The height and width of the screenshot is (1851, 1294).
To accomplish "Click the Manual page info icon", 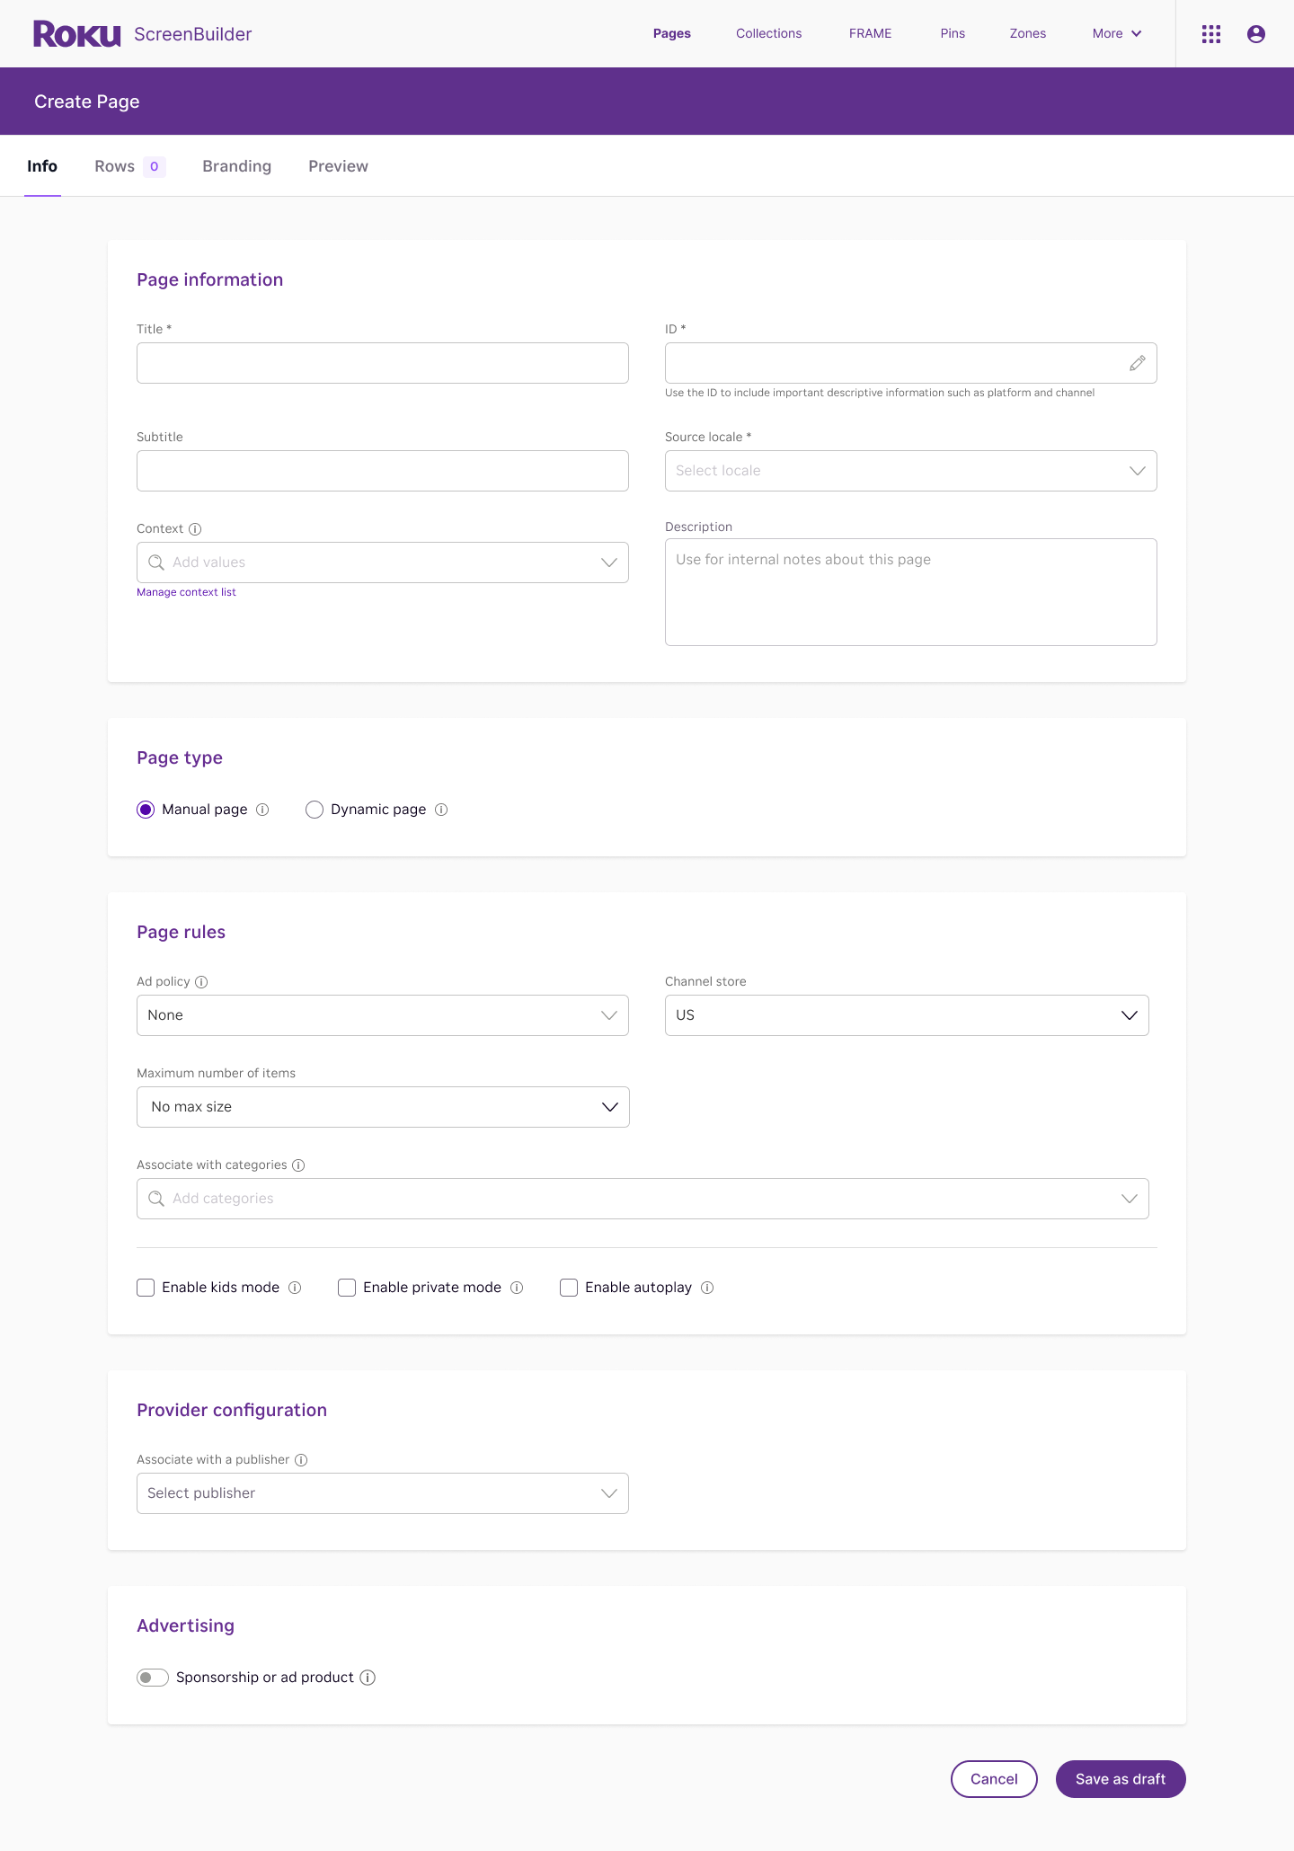I will (x=262, y=810).
